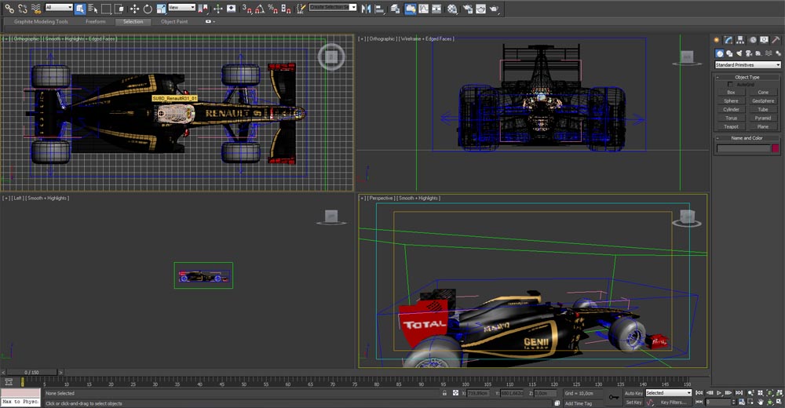Image resolution: width=785 pixels, height=408 pixels.
Task: Select the Select and Link tool
Action: click(9, 9)
